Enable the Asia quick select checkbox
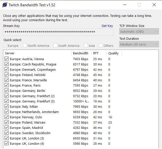Screen dimensions: 162x149 (86, 46)
